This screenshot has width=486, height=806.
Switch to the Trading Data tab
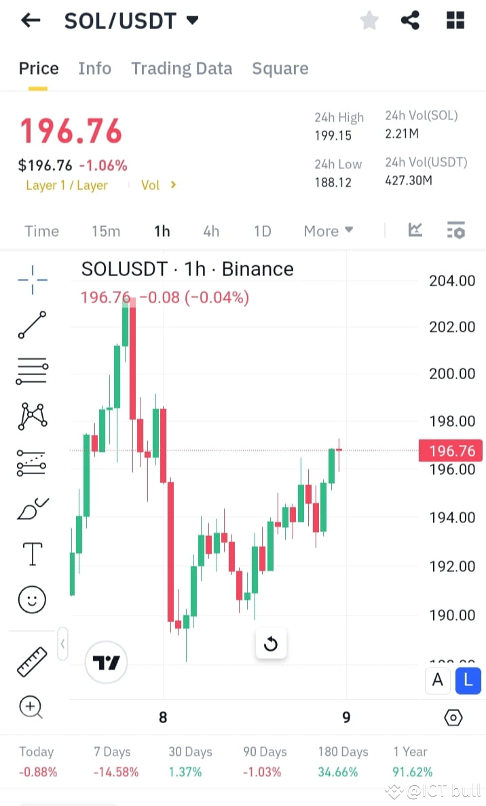click(181, 68)
